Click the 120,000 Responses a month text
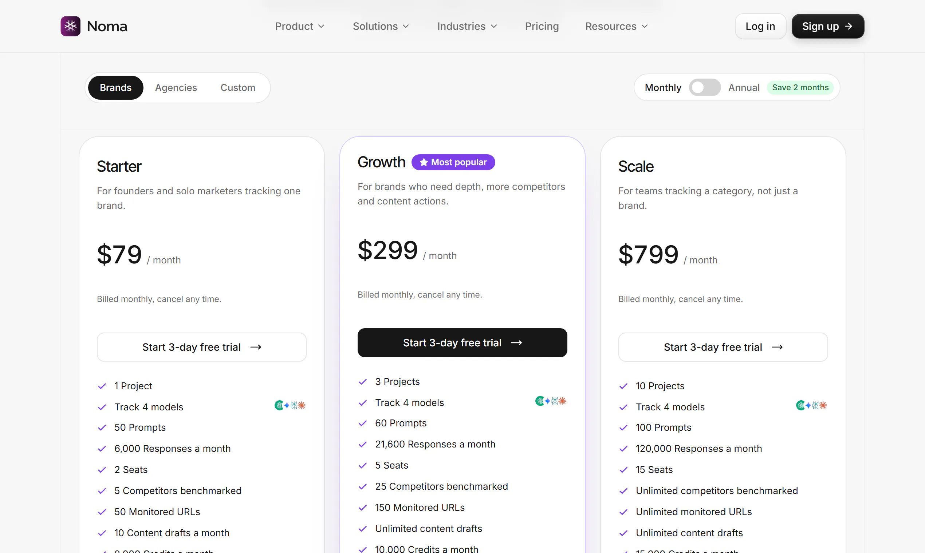 pos(698,449)
